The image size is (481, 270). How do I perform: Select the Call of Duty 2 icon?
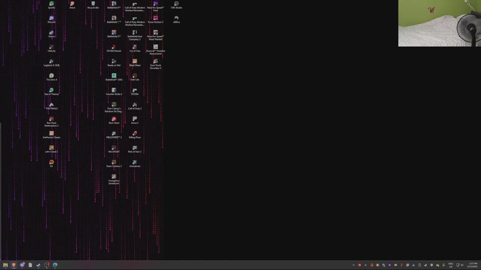135,106
